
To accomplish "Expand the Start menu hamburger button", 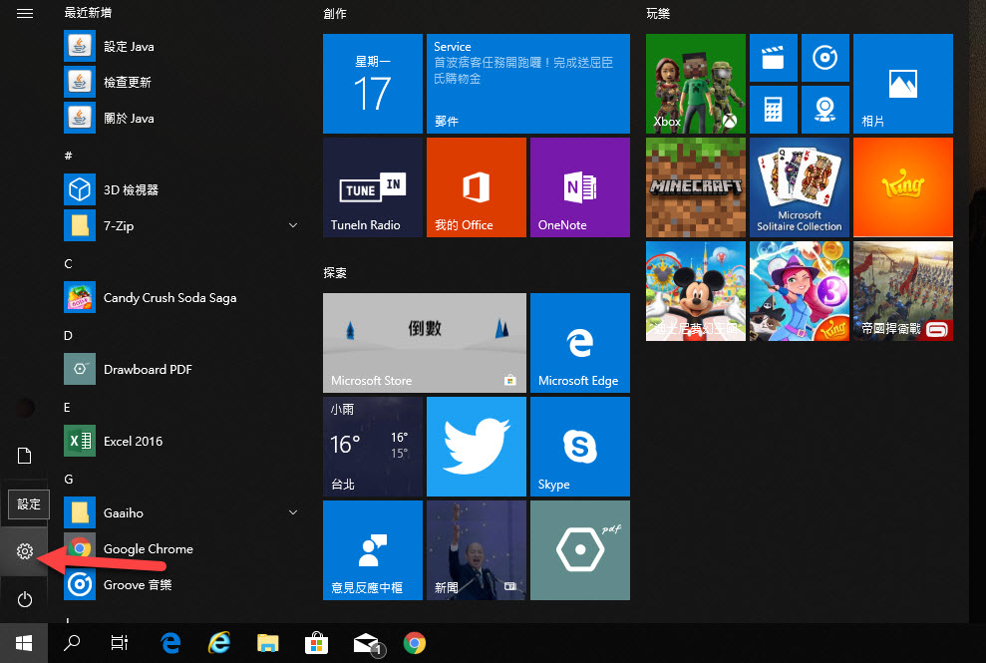I will pyautogui.click(x=25, y=13).
